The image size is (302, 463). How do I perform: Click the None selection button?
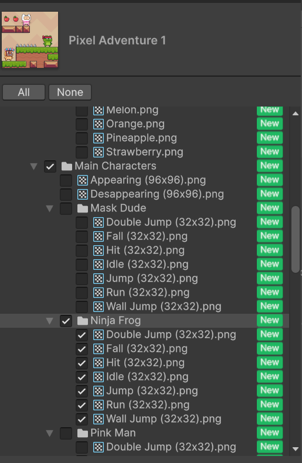point(70,92)
